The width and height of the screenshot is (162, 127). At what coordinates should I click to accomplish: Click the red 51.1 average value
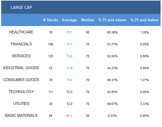(69, 116)
